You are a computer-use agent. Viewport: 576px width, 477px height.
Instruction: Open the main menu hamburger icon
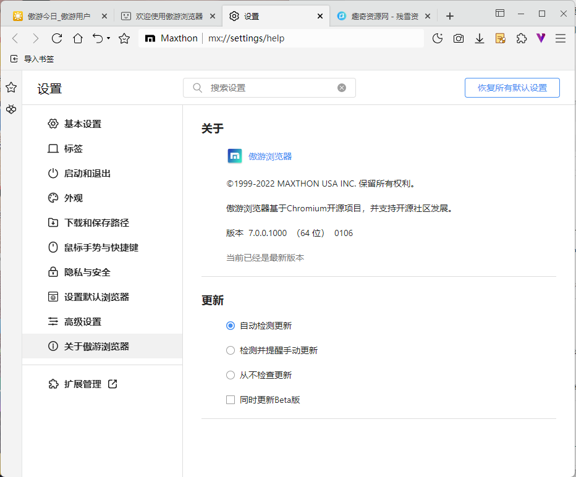[561, 38]
